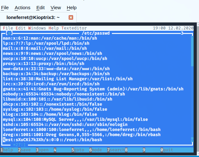The image size is (199, 157).
Task: Click the clock 19:00 12.02.2020
Action: tap(173, 28)
